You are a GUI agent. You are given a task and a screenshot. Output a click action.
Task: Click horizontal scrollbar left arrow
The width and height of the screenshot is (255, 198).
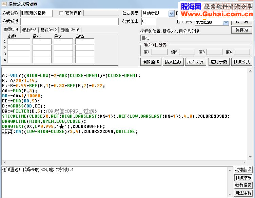(x=4, y=162)
